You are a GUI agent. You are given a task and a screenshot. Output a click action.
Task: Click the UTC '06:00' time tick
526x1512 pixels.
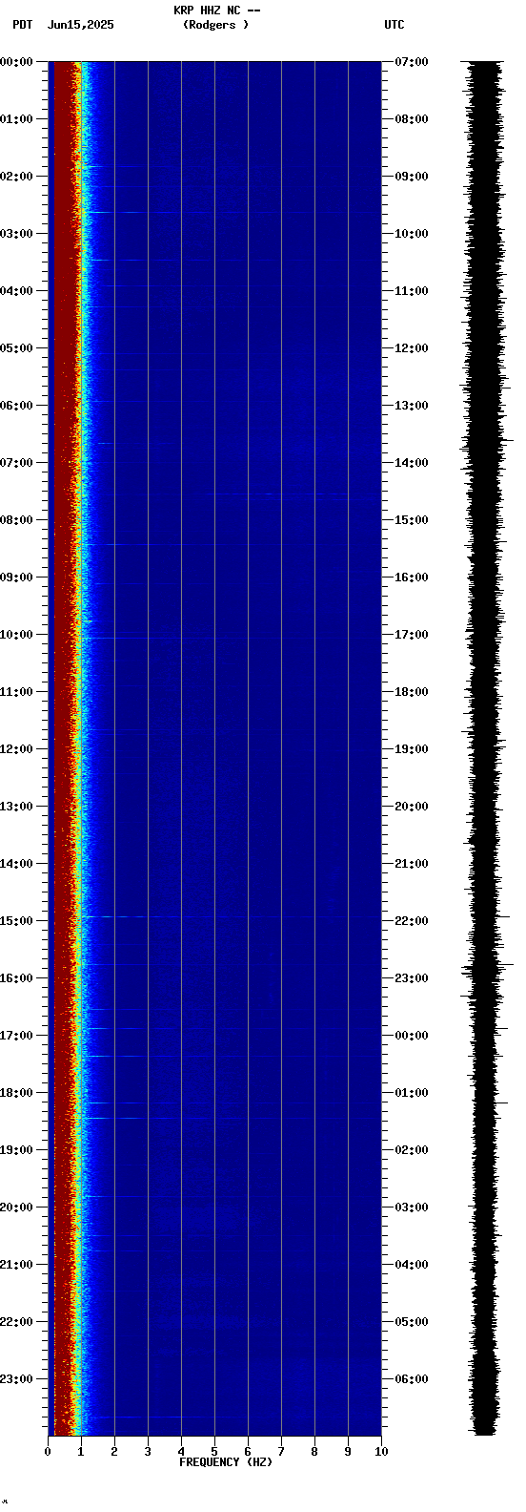(412, 1379)
